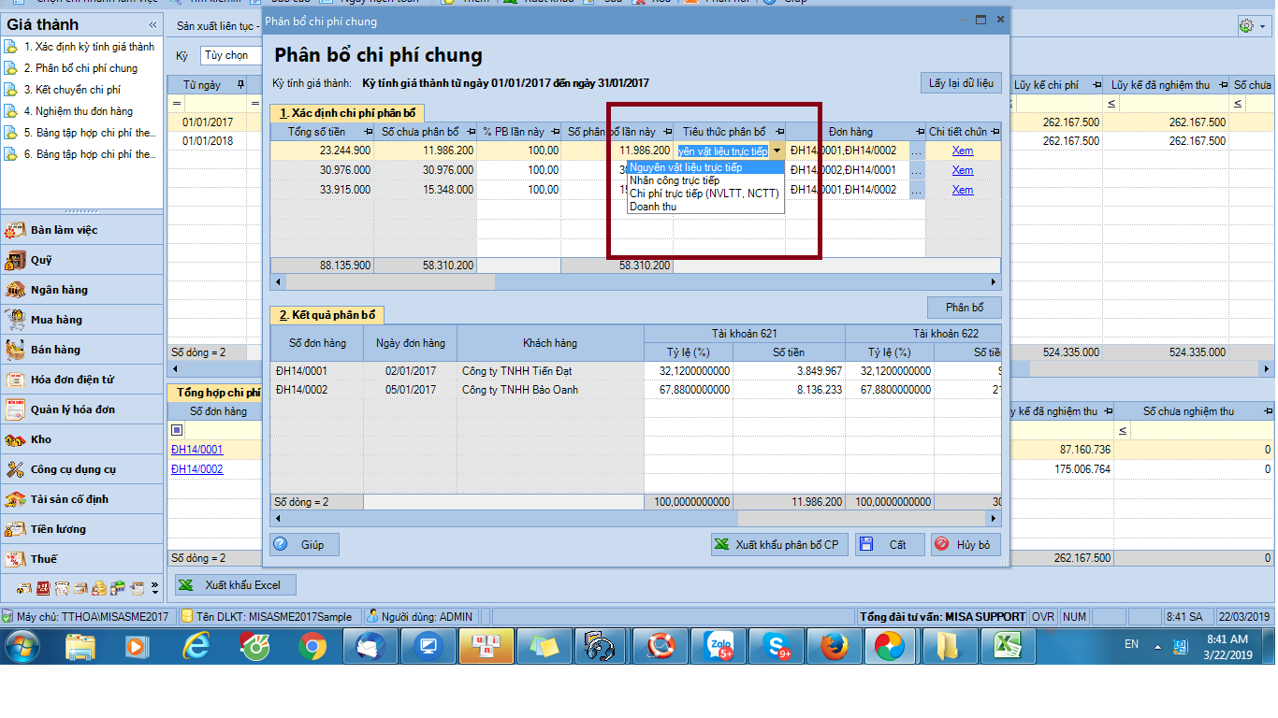The width and height of the screenshot is (1278, 718).
Task: Open the Tiền lương module
Action: click(82, 529)
